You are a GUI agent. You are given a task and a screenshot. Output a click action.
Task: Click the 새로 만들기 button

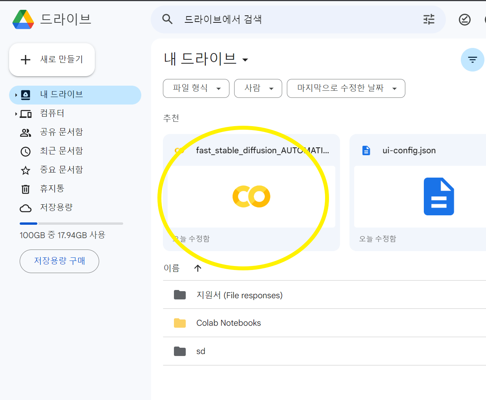[52, 60]
